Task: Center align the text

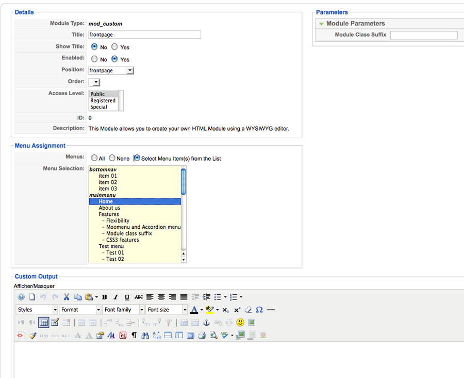Action: click(x=161, y=297)
